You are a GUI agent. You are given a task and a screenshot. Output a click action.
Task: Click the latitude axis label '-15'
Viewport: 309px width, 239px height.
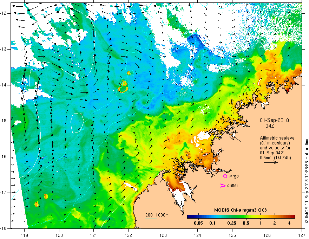pos(4,121)
